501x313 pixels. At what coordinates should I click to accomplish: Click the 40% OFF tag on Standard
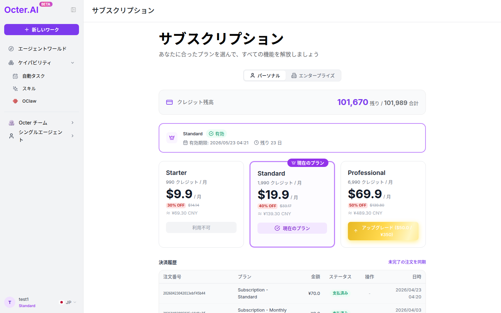(x=268, y=206)
